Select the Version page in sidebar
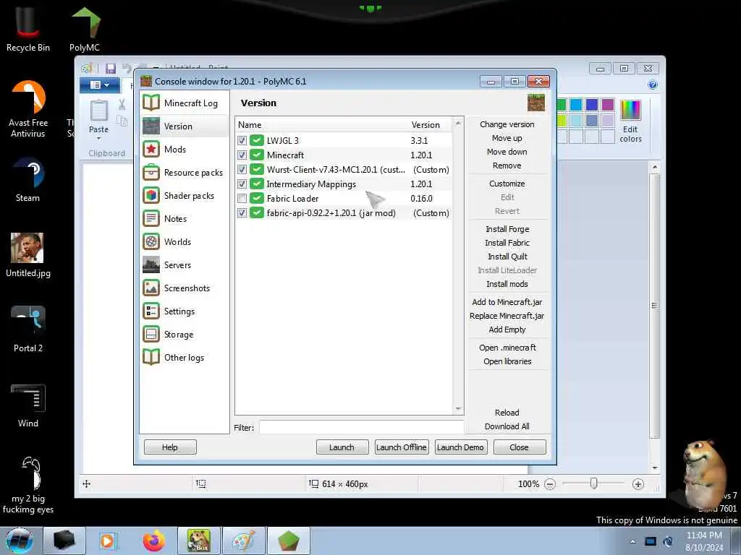The width and height of the screenshot is (741, 555). [184, 126]
